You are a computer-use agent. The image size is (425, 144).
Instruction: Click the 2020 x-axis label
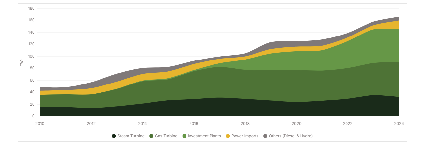(x=296, y=124)
